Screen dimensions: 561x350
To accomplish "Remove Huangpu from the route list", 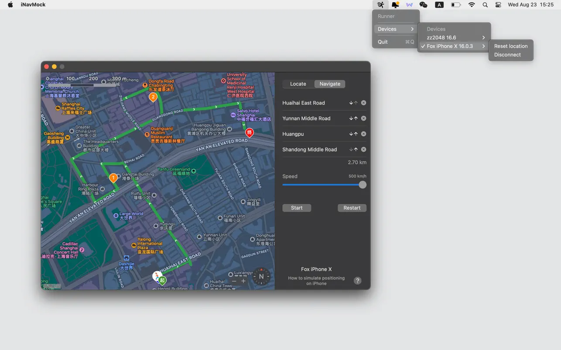I will [x=363, y=134].
